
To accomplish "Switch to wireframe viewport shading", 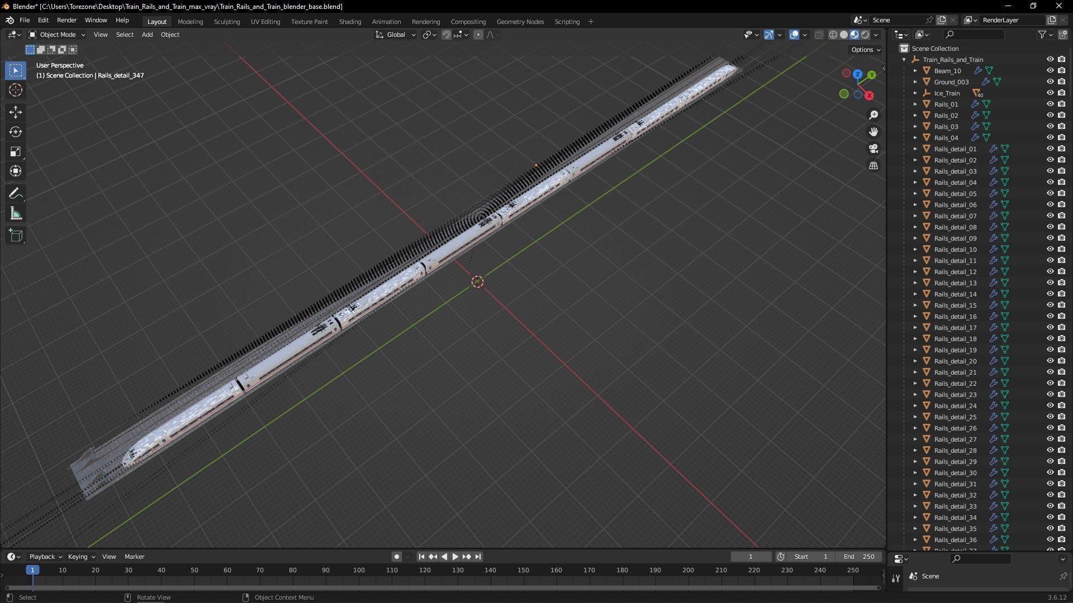I will point(833,35).
